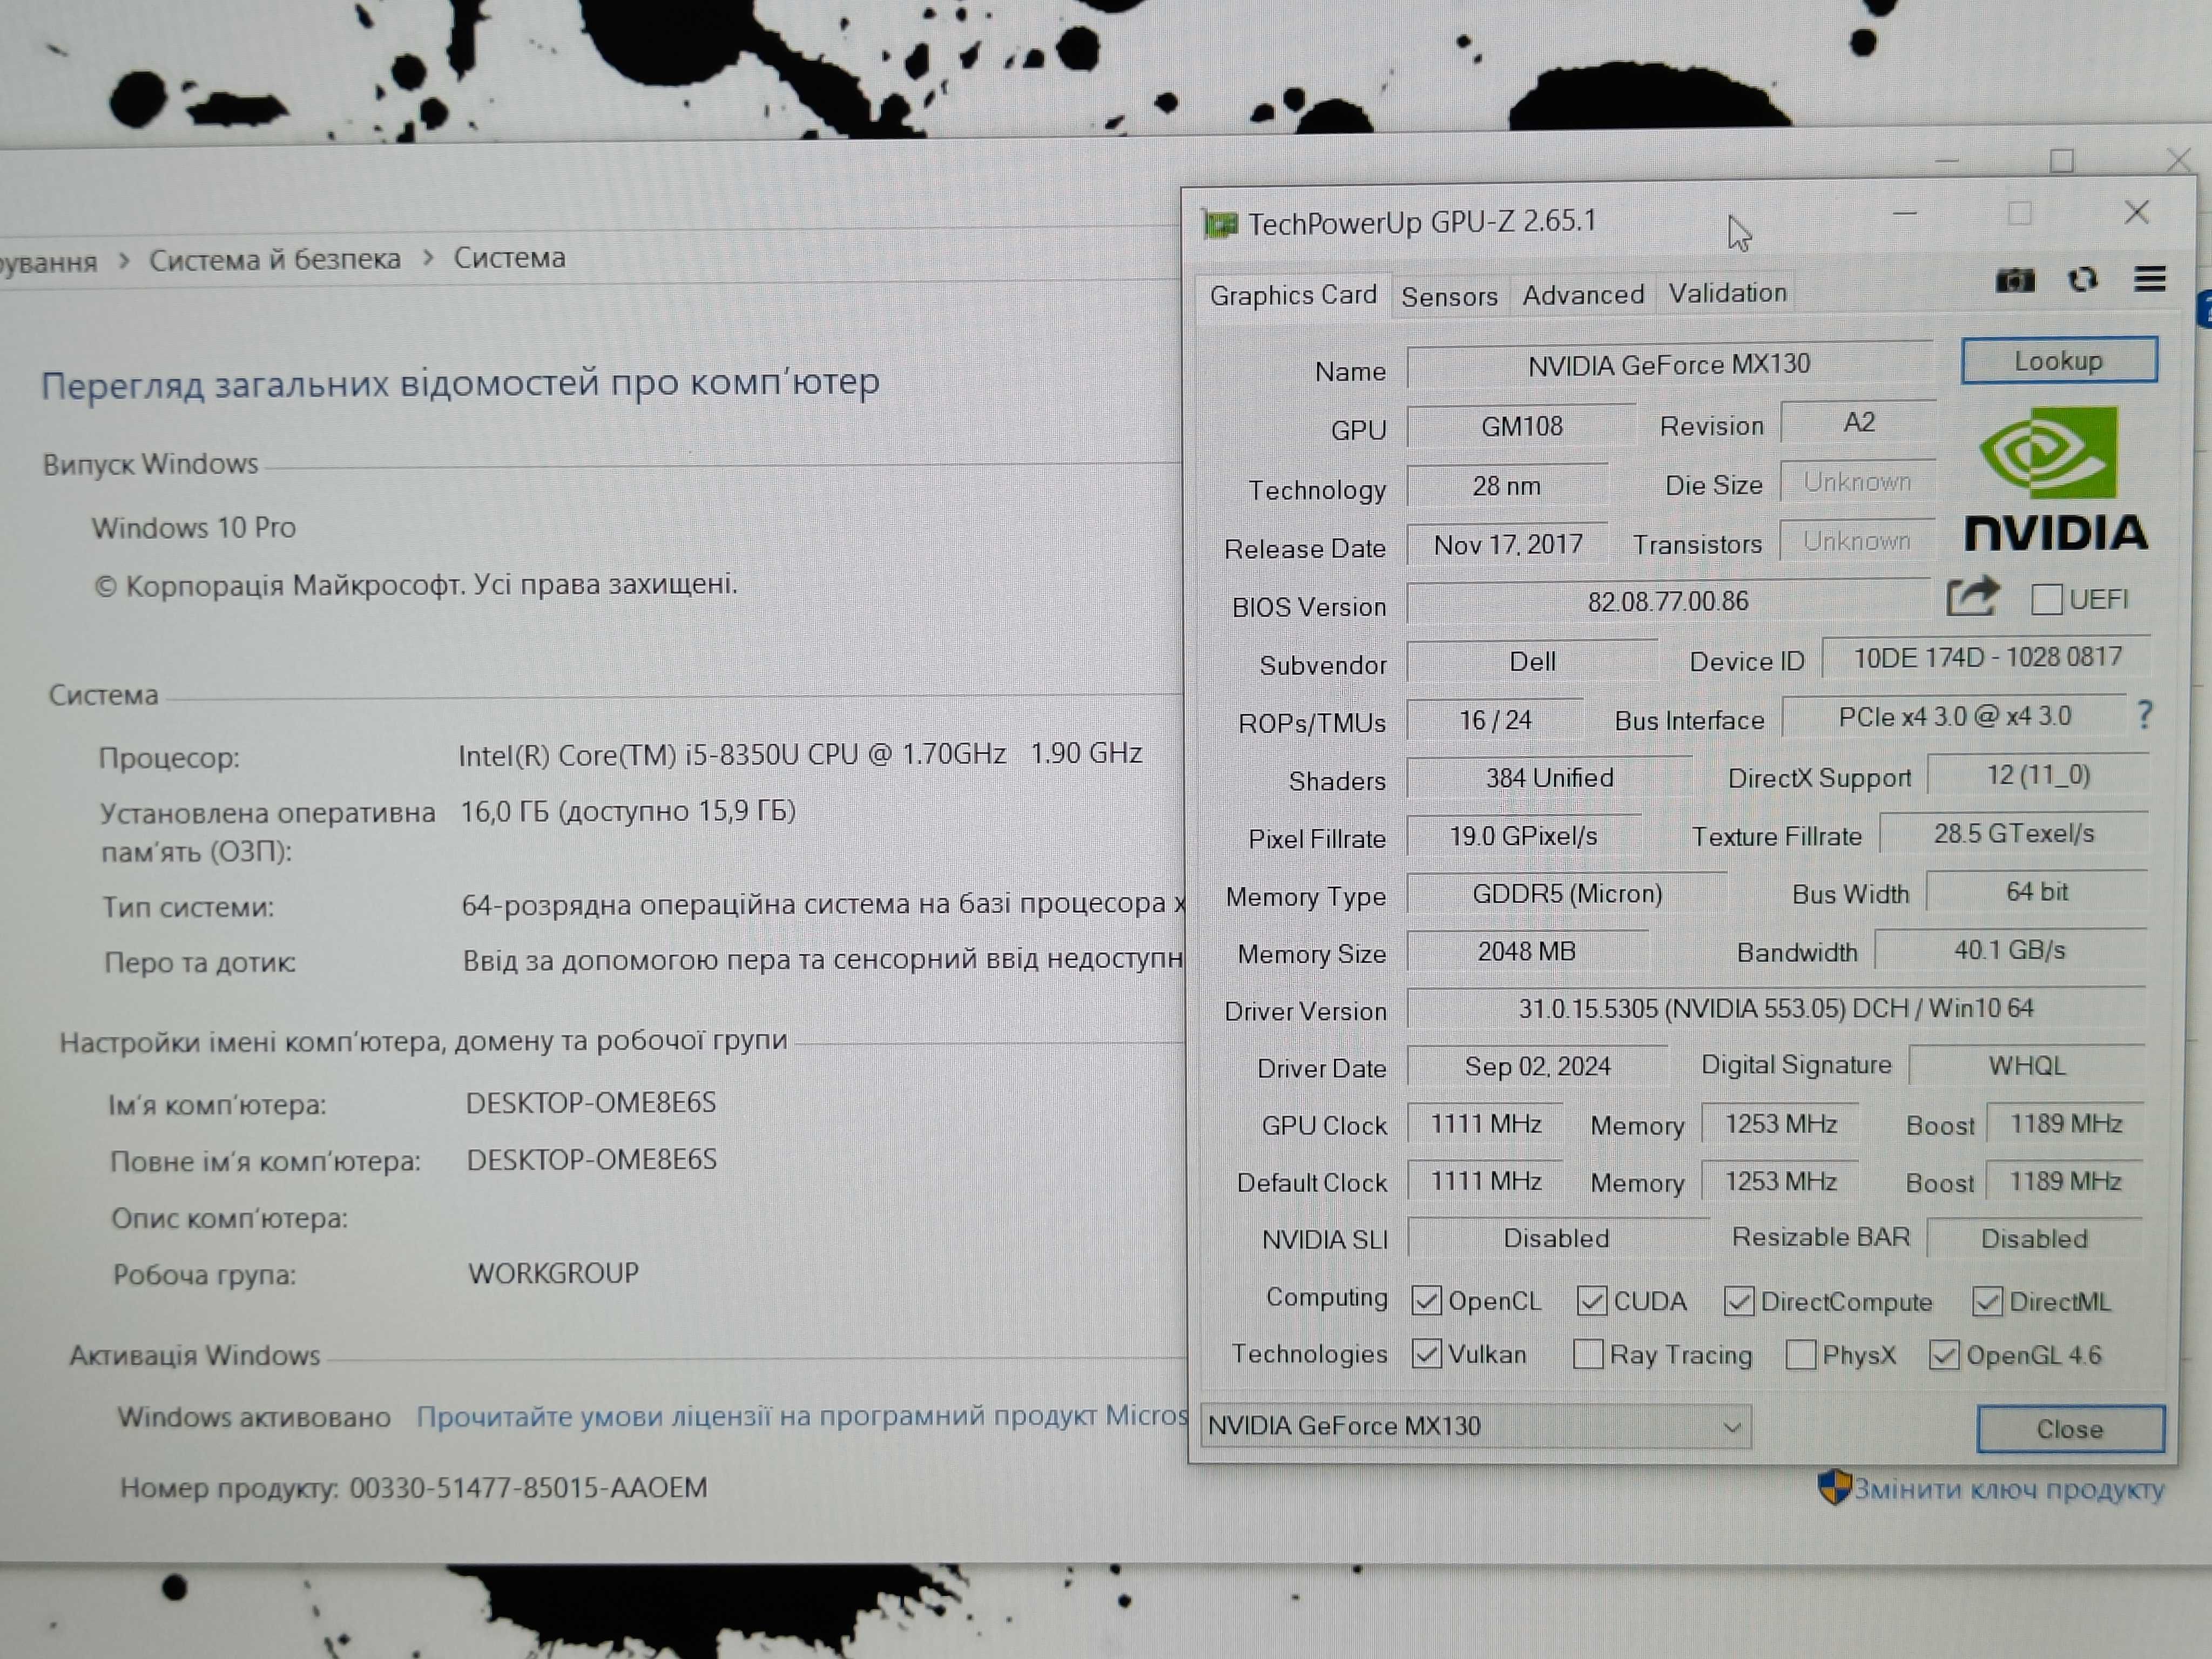Click Система breadcrumb item
The image size is (2212, 1659).
(x=510, y=258)
